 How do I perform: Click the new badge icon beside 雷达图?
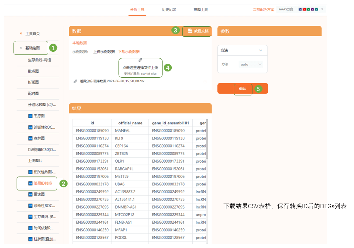pos(30,194)
